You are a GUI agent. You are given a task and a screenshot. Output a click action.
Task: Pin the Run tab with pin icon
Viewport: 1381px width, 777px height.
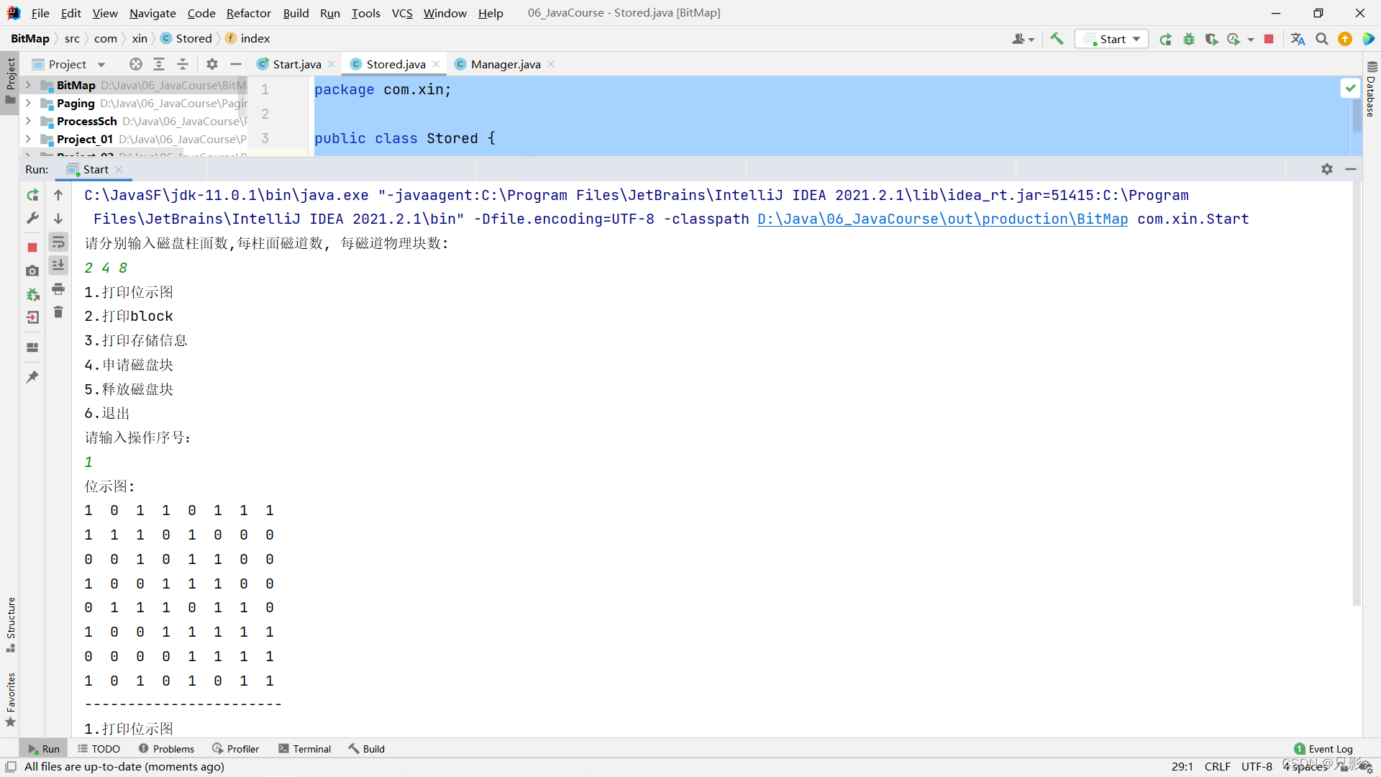point(32,376)
